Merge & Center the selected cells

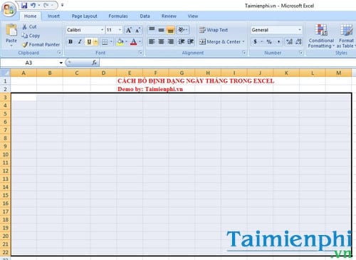220,42
